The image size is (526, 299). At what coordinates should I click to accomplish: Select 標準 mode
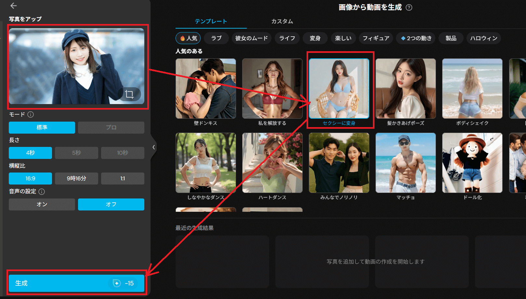42,127
